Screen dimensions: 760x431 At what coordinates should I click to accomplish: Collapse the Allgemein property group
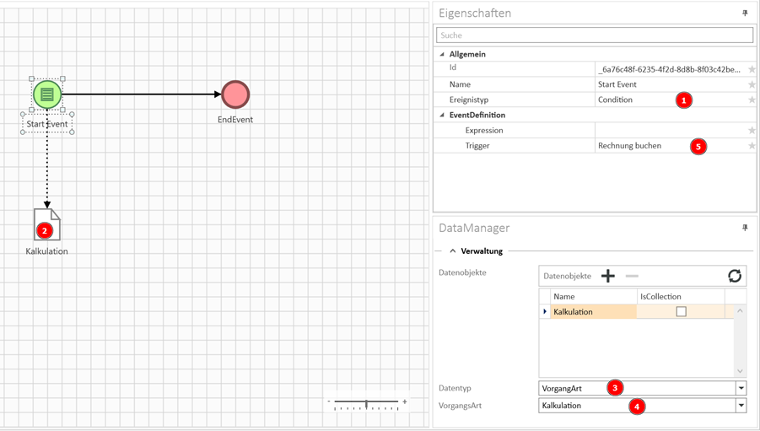click(441, 54)
